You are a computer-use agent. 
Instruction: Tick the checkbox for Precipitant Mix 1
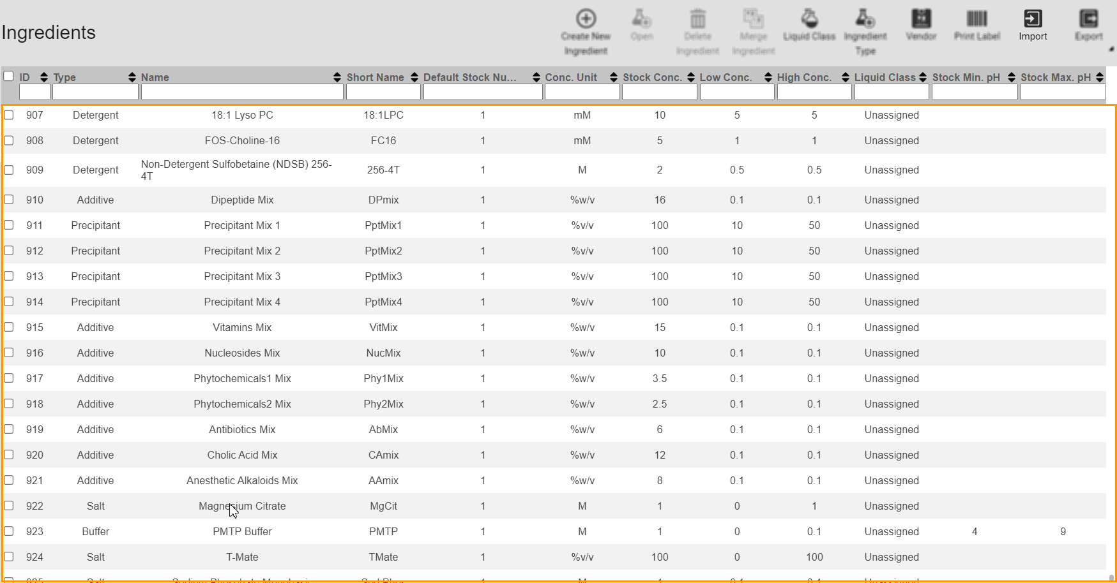(x=9, y=225)
